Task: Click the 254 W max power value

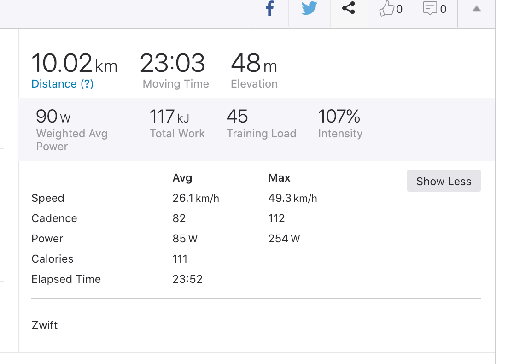Action: pos(284,239)
